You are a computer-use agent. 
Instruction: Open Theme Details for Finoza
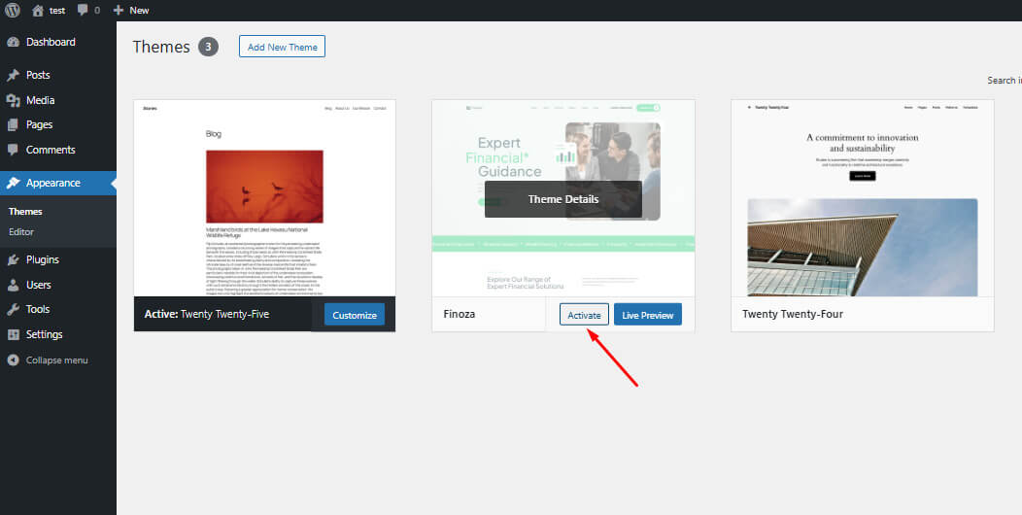click(x=563, y=199)
